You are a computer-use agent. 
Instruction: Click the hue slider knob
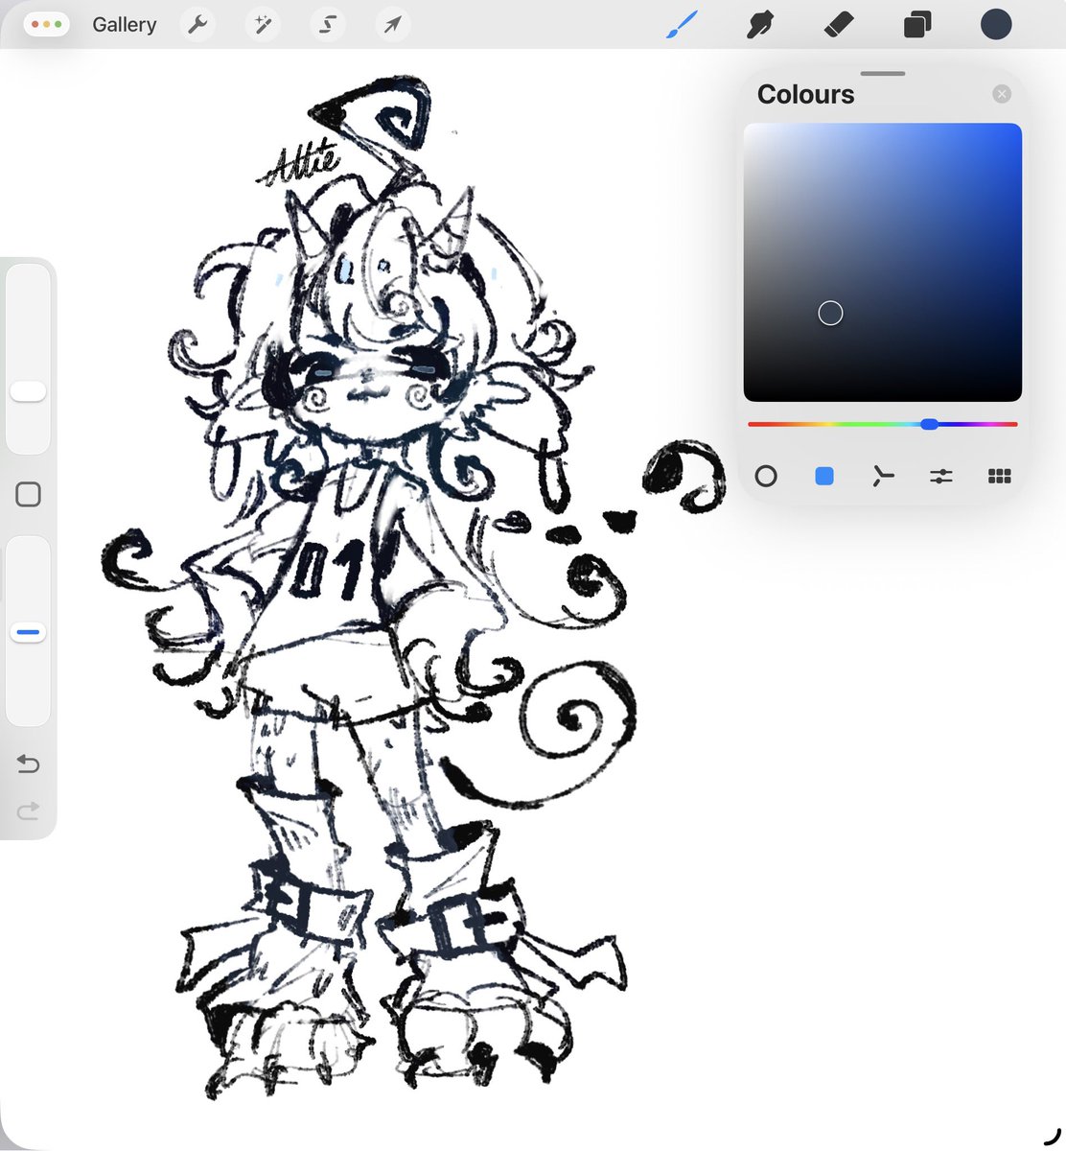click(929, 424)
